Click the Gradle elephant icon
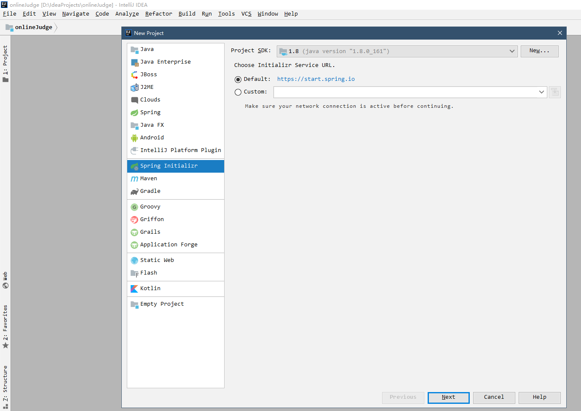Image resolution: width=581 pixels, height=411 pixels. [134, 192]
